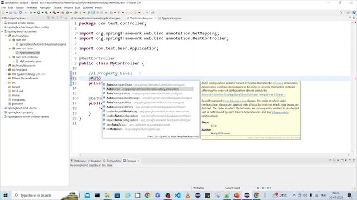The image size is (357, 200).
Task: Open the Navigate menu
Action: click(x=45, y=8)
